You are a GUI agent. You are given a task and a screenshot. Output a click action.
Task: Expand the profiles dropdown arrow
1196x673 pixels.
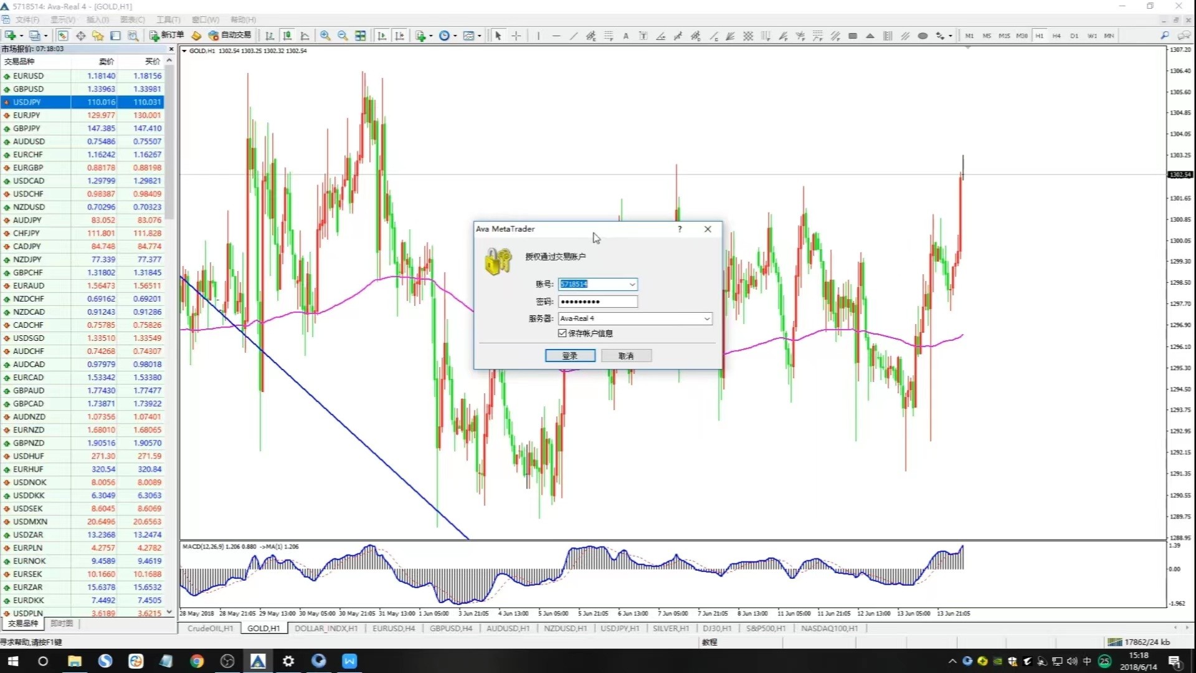[x=45, y=36]
